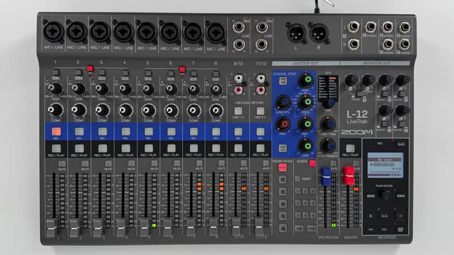
Task: Click the recorder LCD time display
Action: click(385, 165)
